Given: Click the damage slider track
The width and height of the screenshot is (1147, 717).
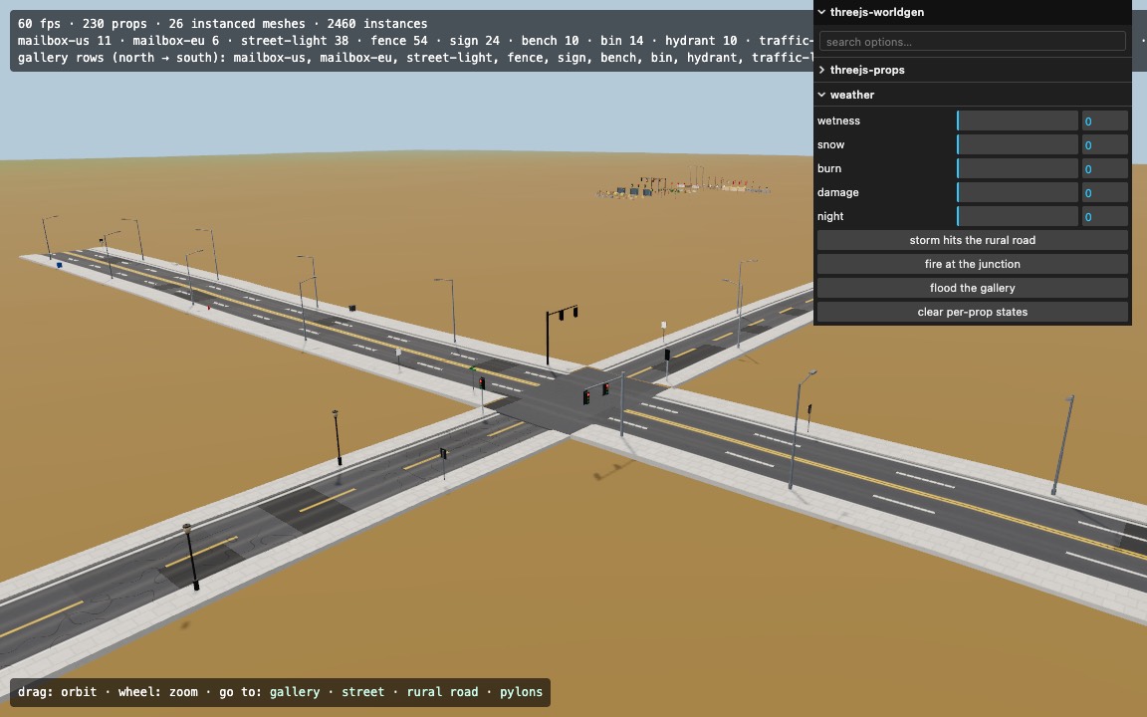Looking at the screenshot, I should tap(1017, 192).
